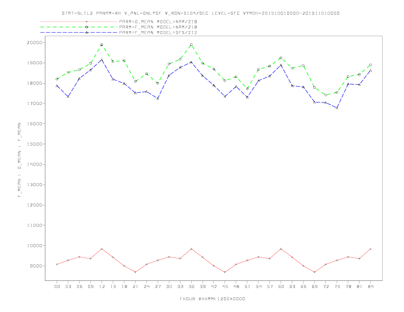Click the x-axis label 72

pos(326,287)
